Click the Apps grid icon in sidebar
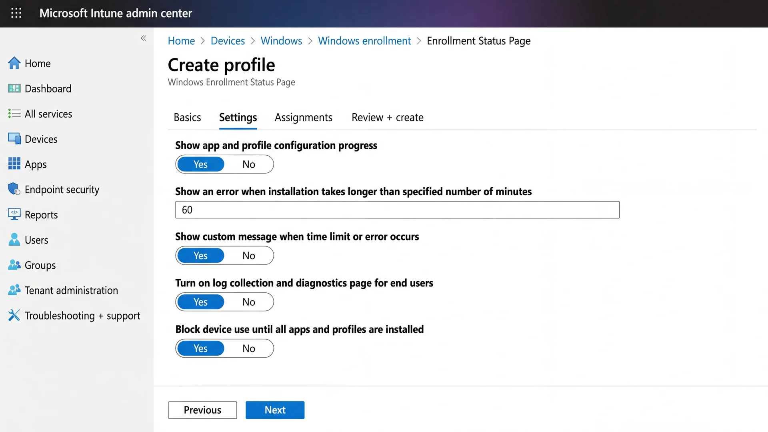Screen dimensions: 768x432 coord(14,164)
